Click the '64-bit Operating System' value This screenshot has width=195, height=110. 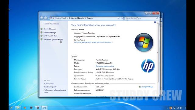point(105,76)
